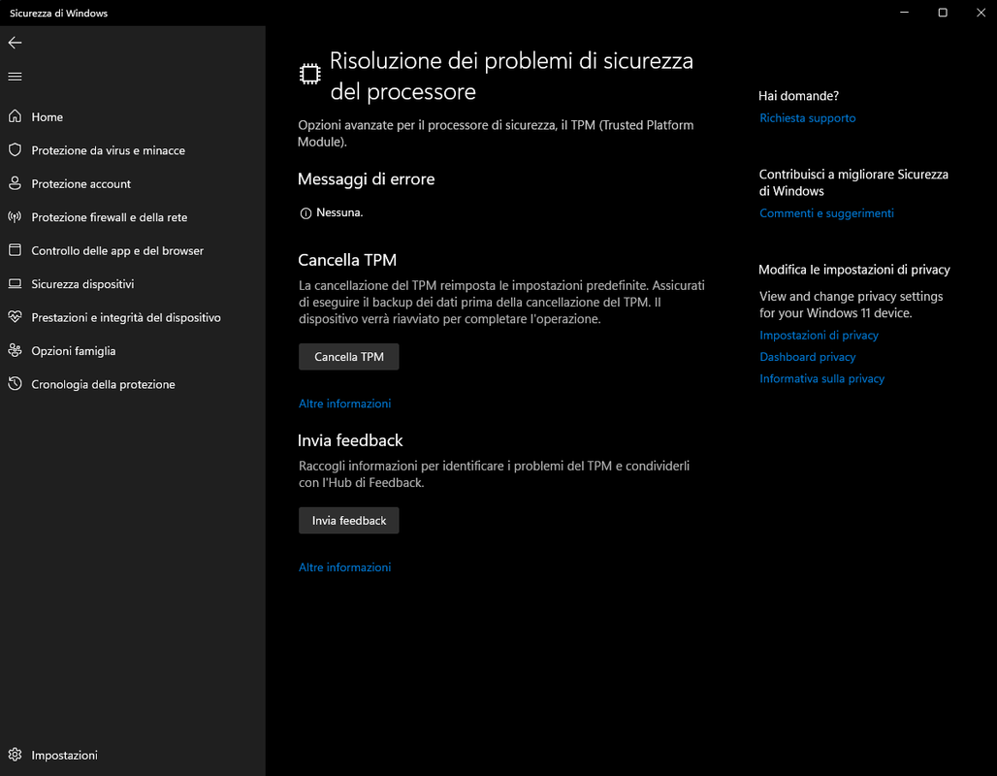Open the hamburger navigation menu
The width and height of the screenshot is (997, 776).
(x=15, y=77)
